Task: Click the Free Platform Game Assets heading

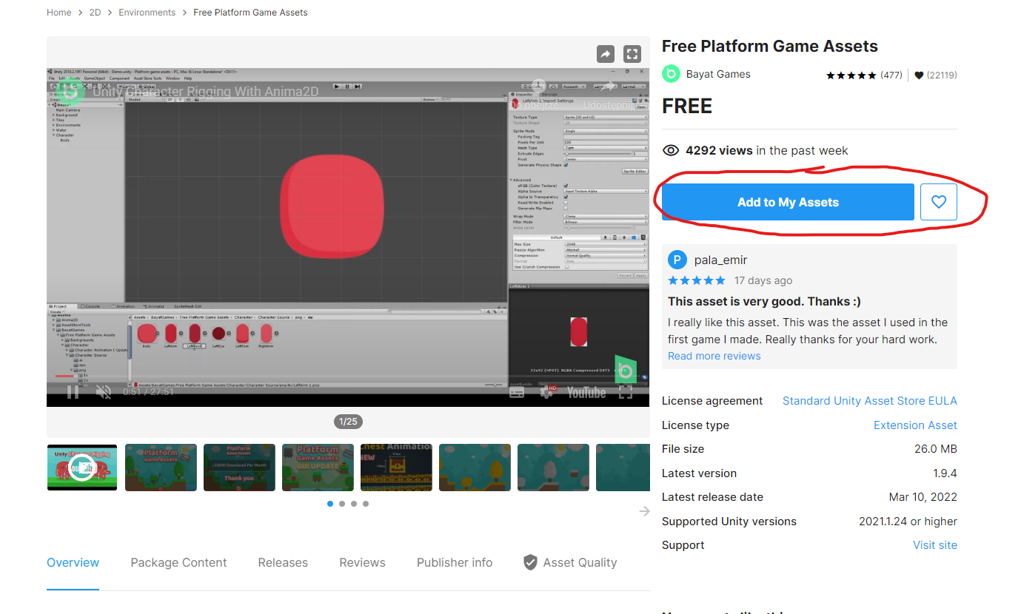Action: point(770,46)
